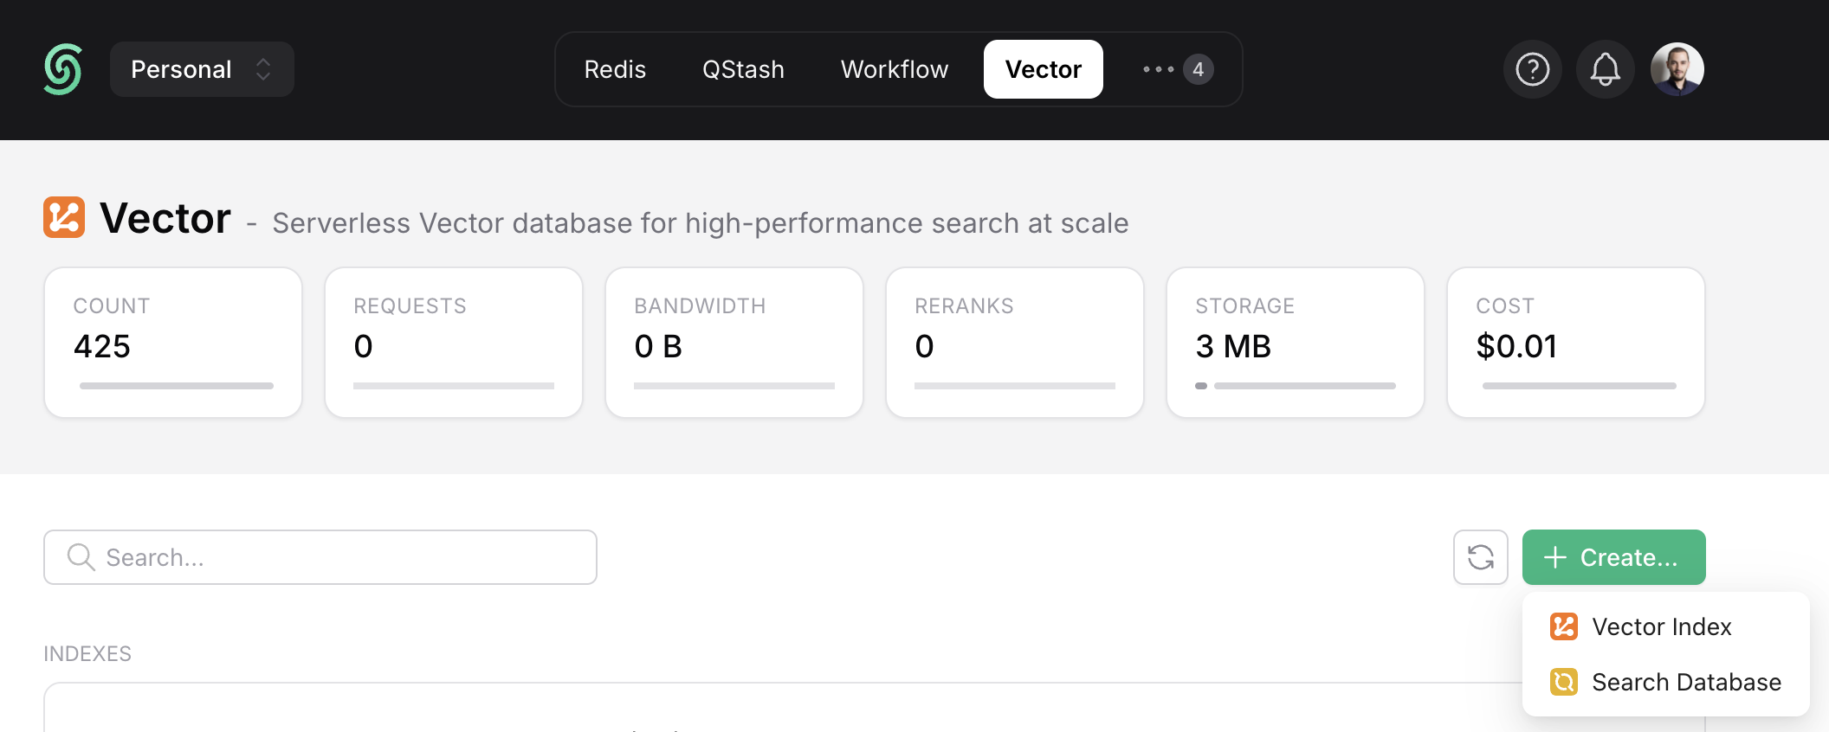1829x732 pixels.
Task: Click the STORAGE 3 MB stat card
Action: click(x=1296, y=343)
